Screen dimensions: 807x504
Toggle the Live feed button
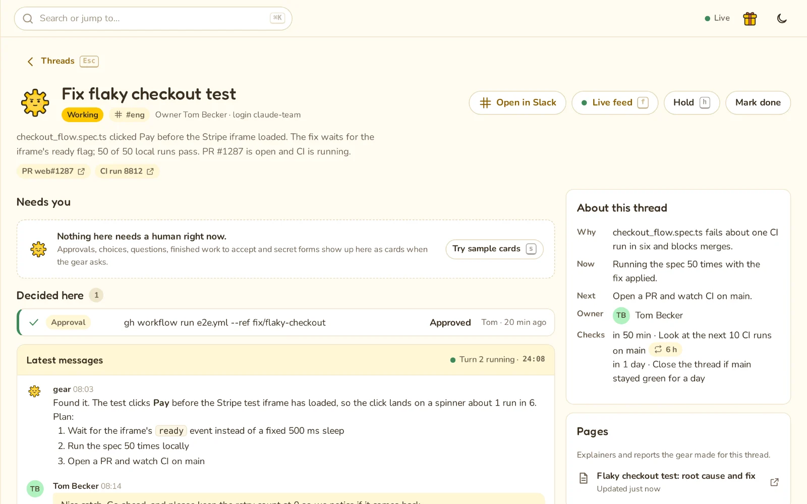pos(614,103)
